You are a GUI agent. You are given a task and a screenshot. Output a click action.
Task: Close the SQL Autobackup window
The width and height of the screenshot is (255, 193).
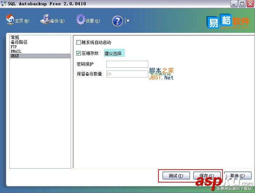(x=250, y=3)
